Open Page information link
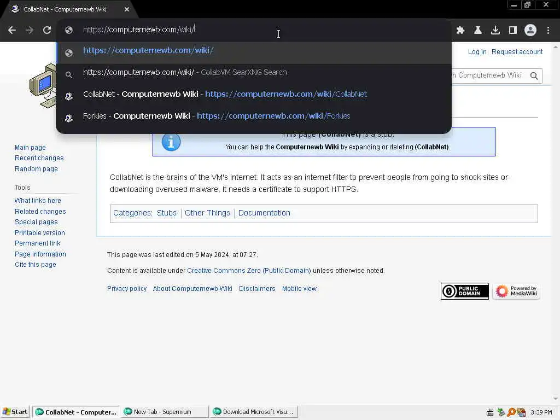This screenshot has height=420, width=560. pos(40,254)
